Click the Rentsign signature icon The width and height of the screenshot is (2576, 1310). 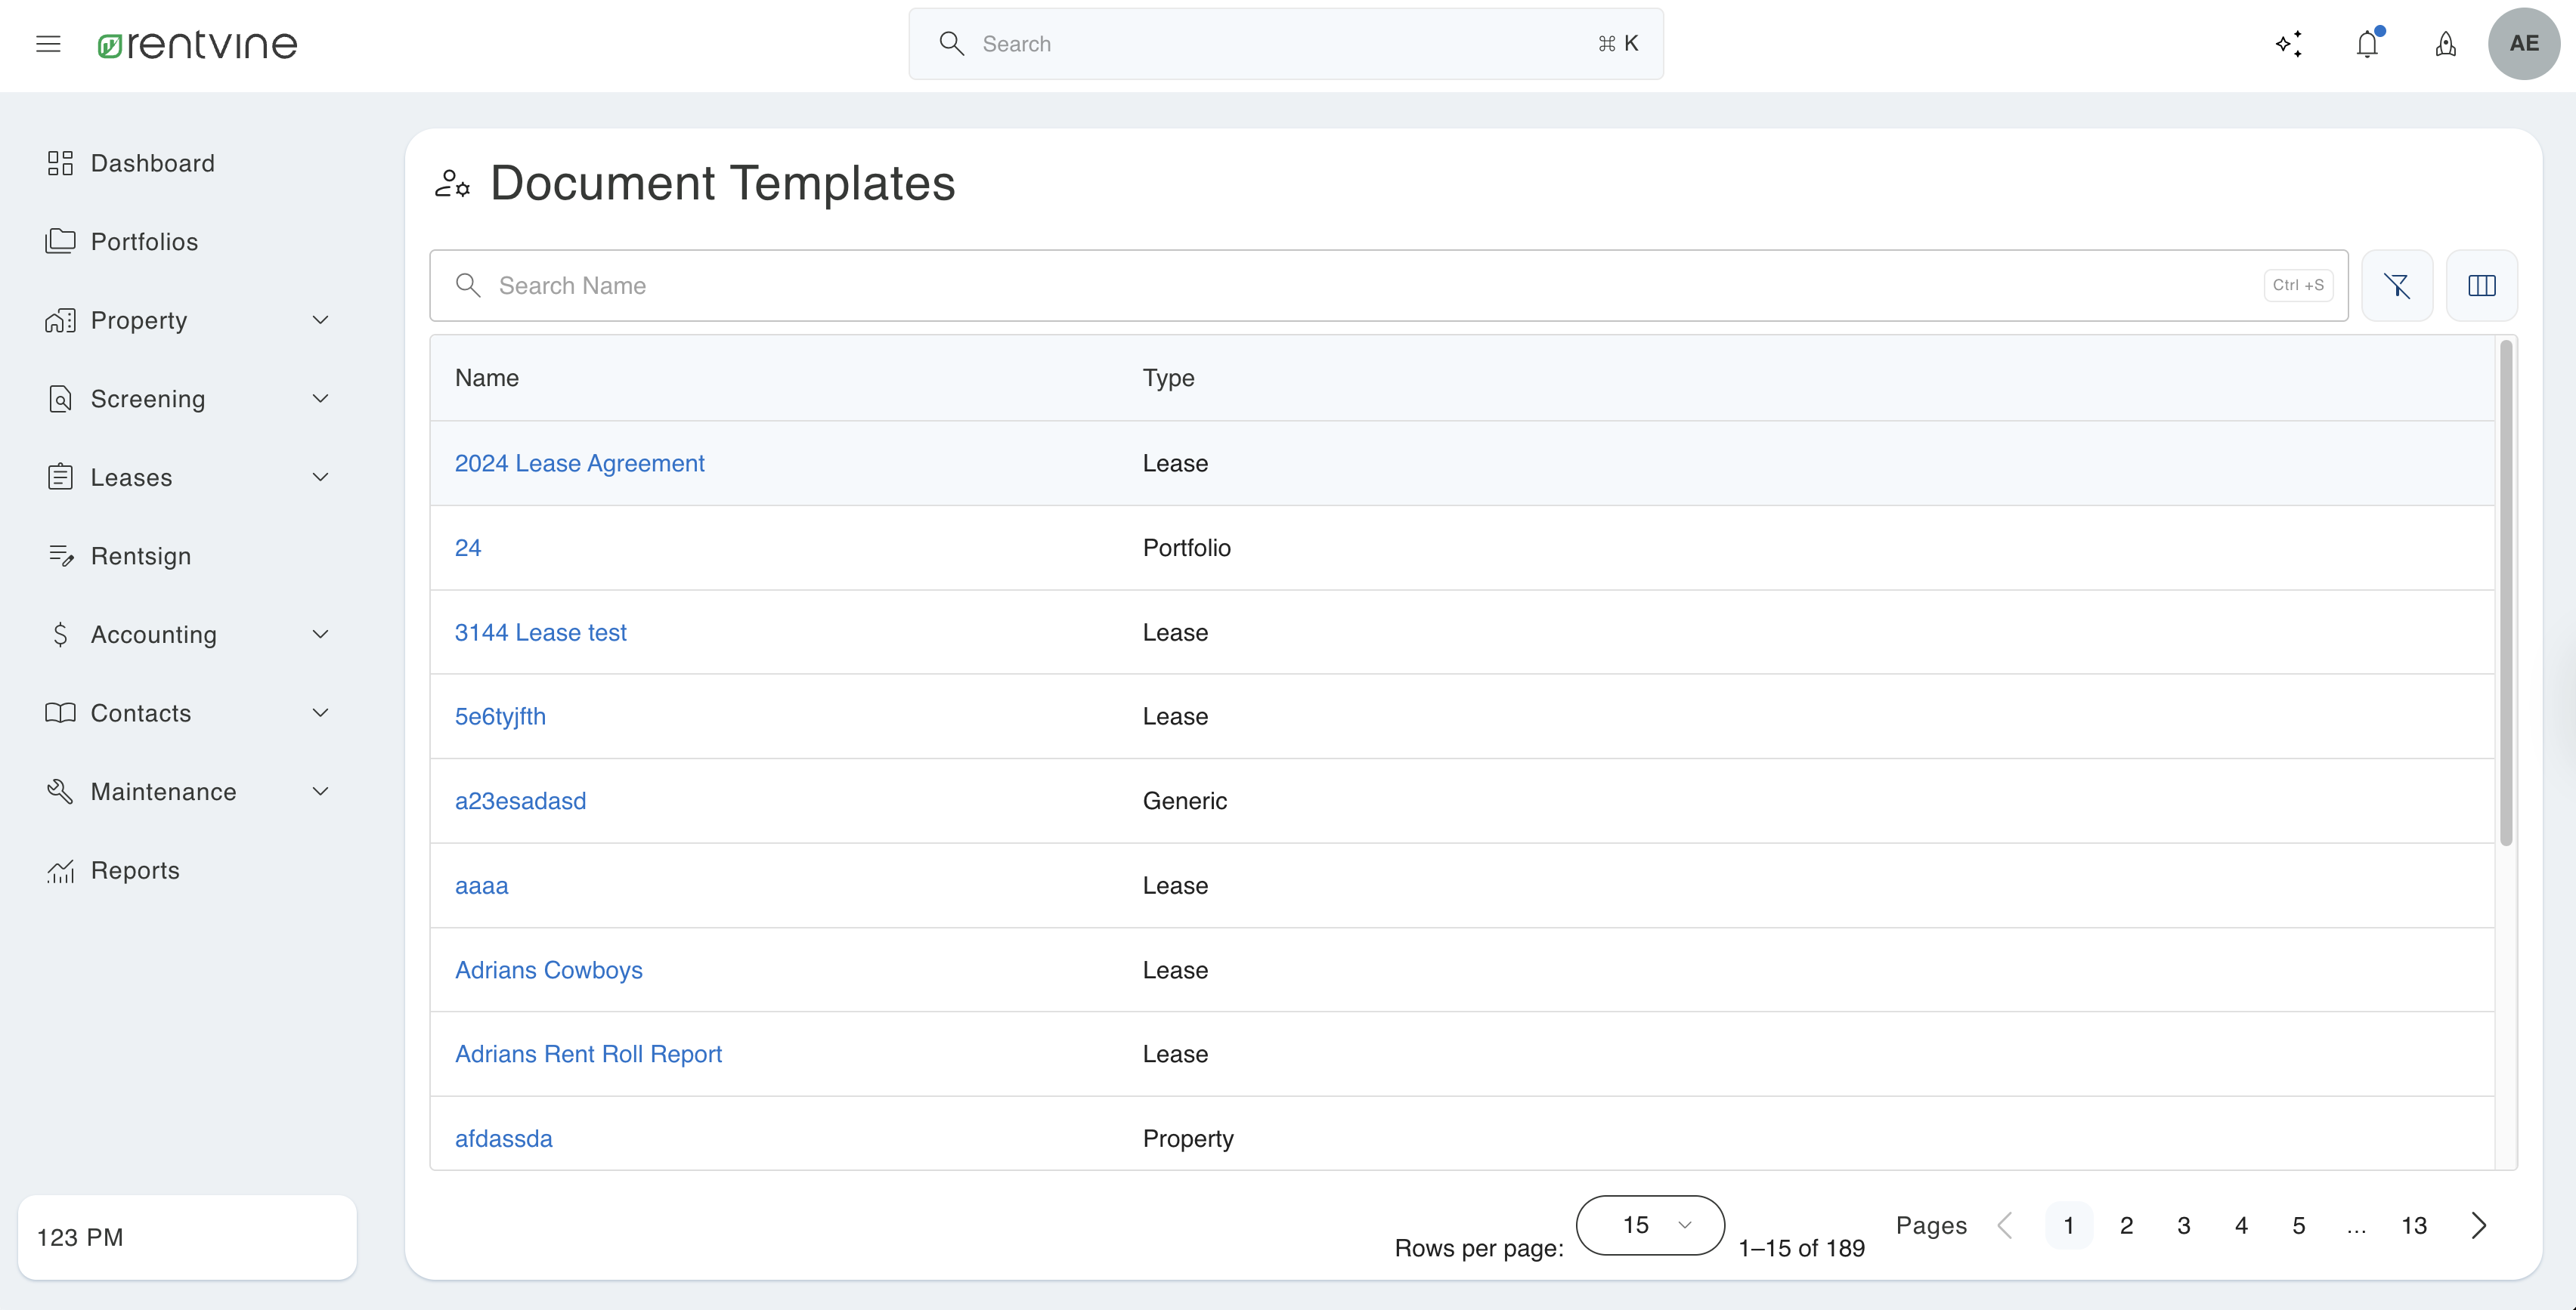[x=61, y=555]
